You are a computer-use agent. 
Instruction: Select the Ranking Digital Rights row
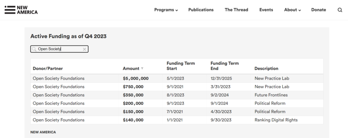pos(177,120)
